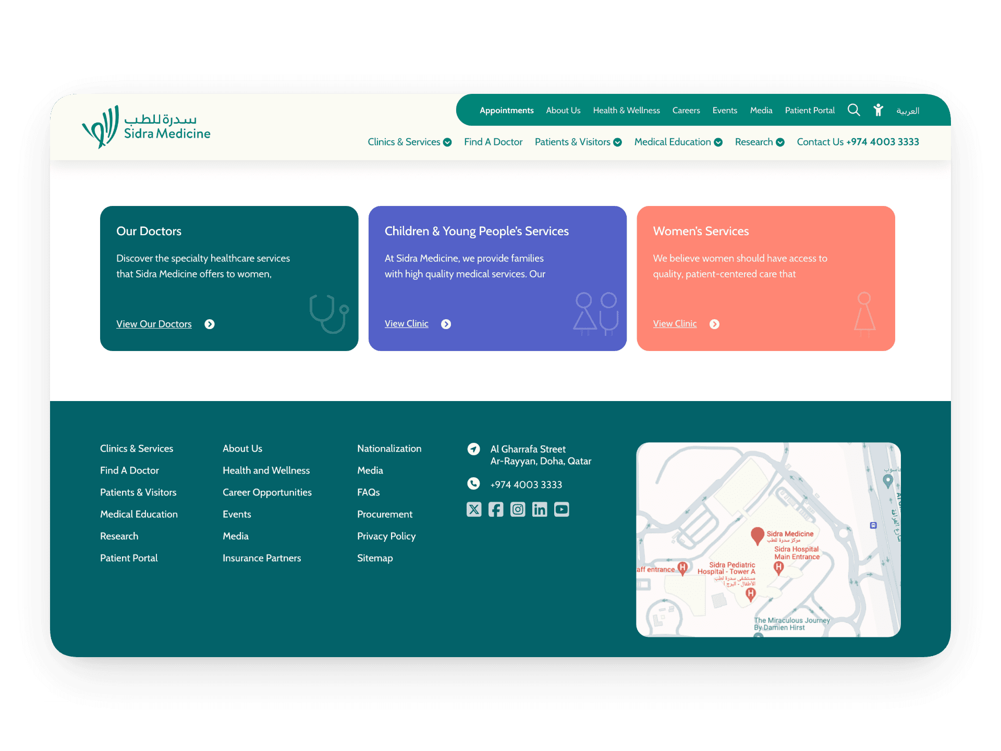Screen dimensions: 1001x751
Task: Click the Sidra Medicine map pin
Action: coord(757,535)
